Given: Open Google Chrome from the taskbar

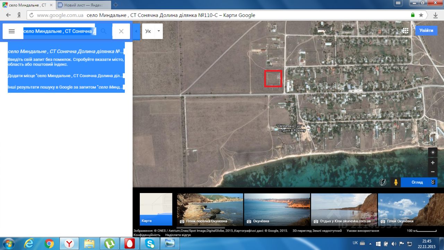Looking at the screenshot, I should click(49, 244).
